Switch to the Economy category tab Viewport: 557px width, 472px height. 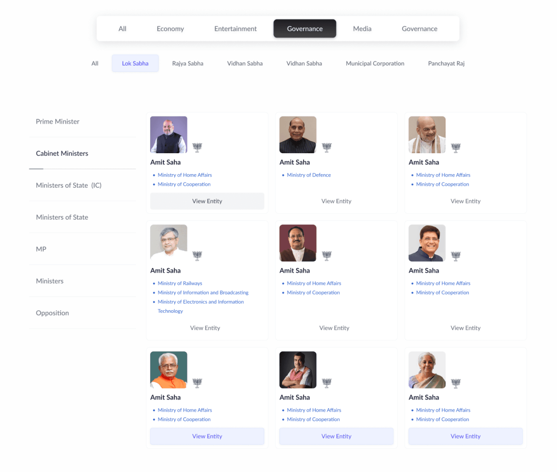(x=170, y=29)
